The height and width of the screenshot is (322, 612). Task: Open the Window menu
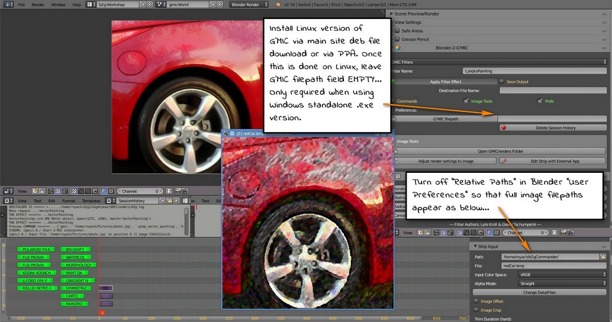58,5
